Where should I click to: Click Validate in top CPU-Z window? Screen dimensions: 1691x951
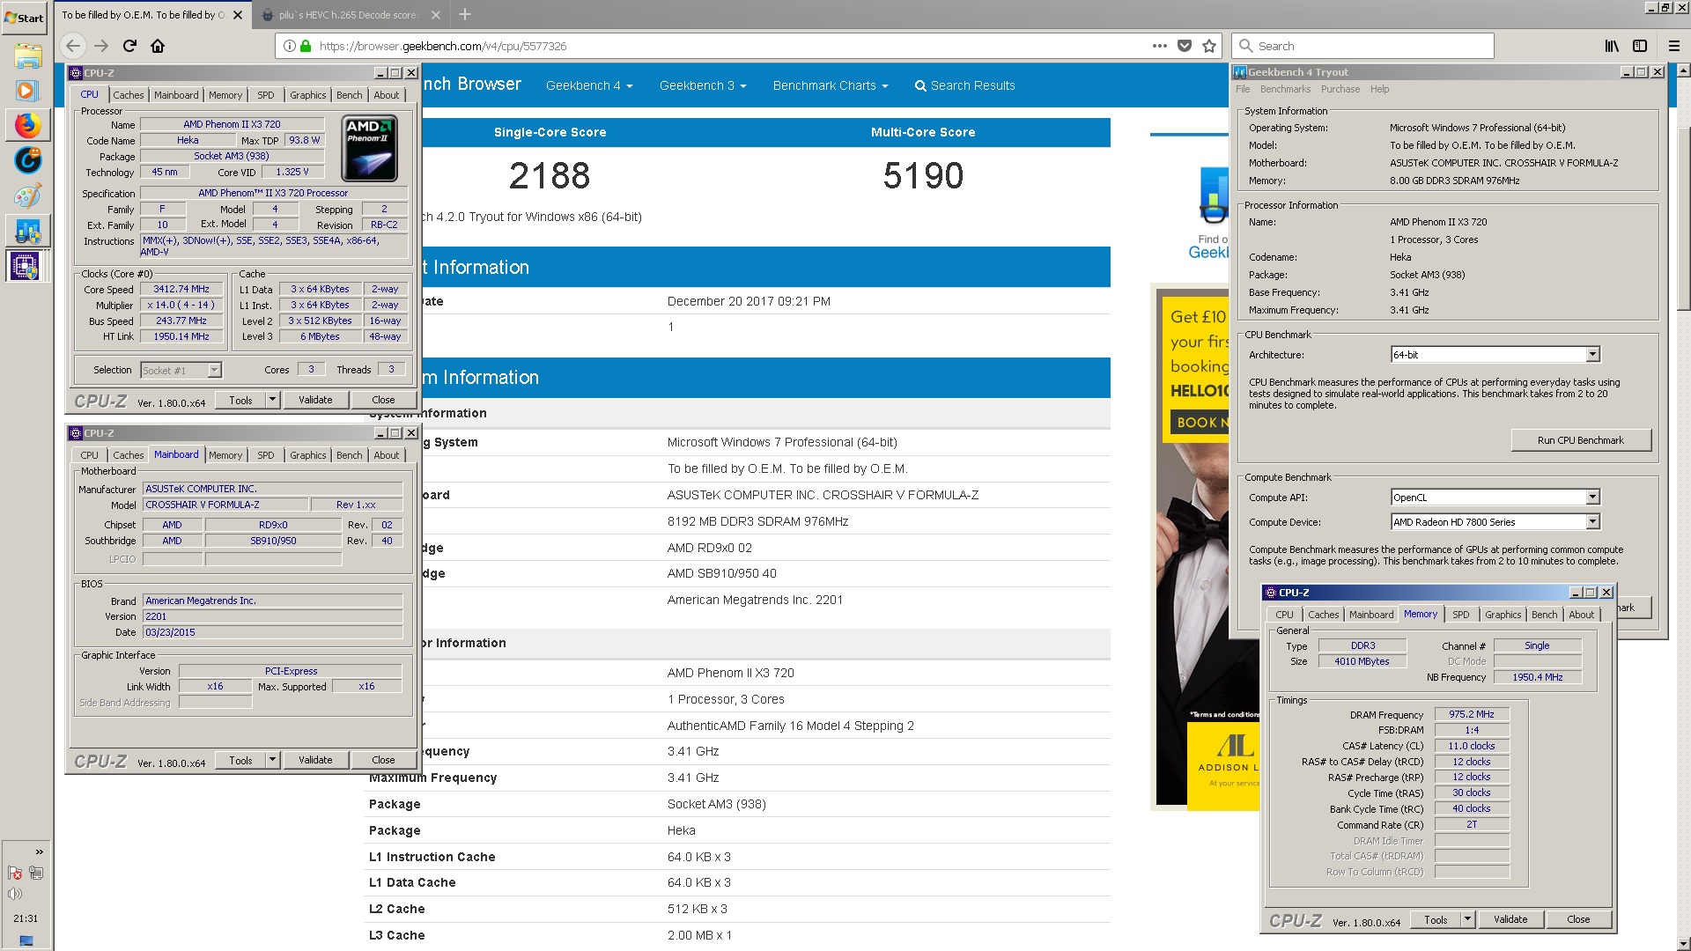click(x=315, y=400)
